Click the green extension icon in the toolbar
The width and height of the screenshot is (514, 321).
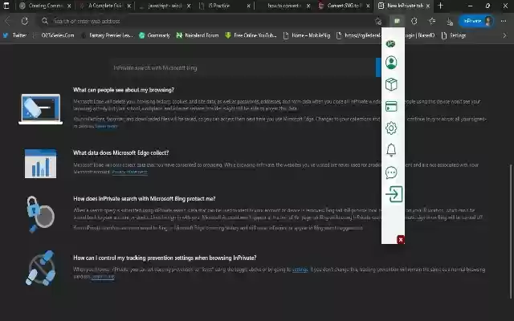click(397, 21)
